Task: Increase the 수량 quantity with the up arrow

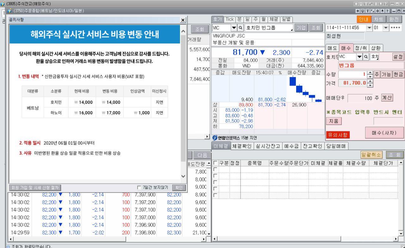Action: [370, 73]
